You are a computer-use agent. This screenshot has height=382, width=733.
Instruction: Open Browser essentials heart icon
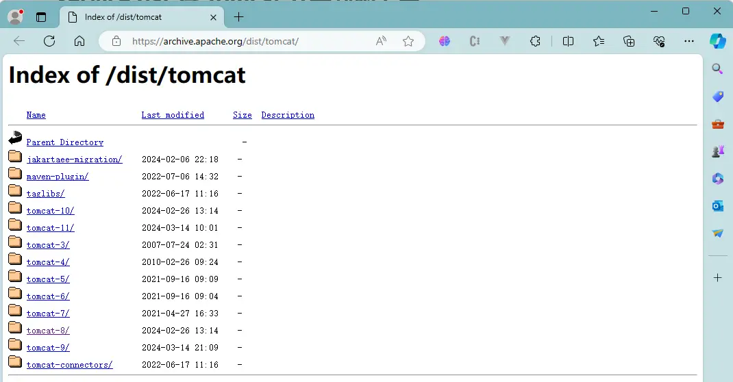(659, 41)
